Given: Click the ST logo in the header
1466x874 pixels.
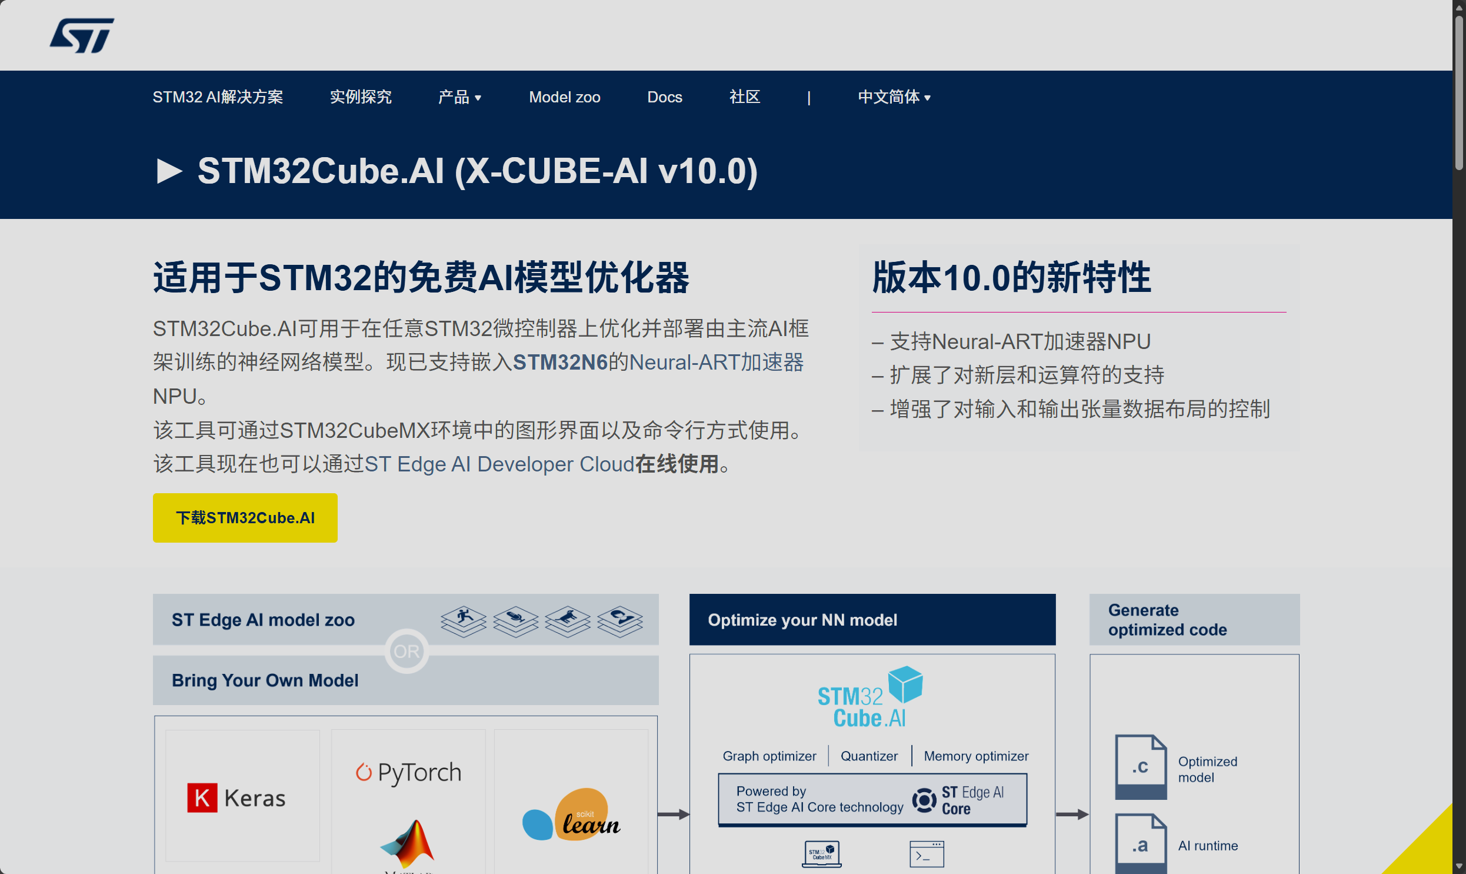Looking at the screenshot, I should pos(82,35).
